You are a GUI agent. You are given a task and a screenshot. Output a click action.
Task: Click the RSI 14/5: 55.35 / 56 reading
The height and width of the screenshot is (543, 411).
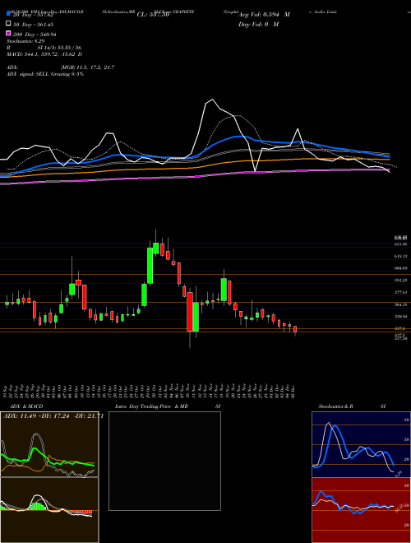44,48
